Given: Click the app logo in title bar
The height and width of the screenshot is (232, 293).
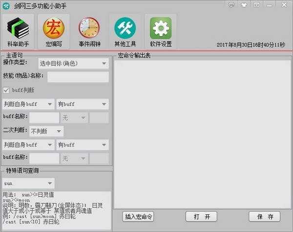Looking at the screenshot, I should point(6,6).
